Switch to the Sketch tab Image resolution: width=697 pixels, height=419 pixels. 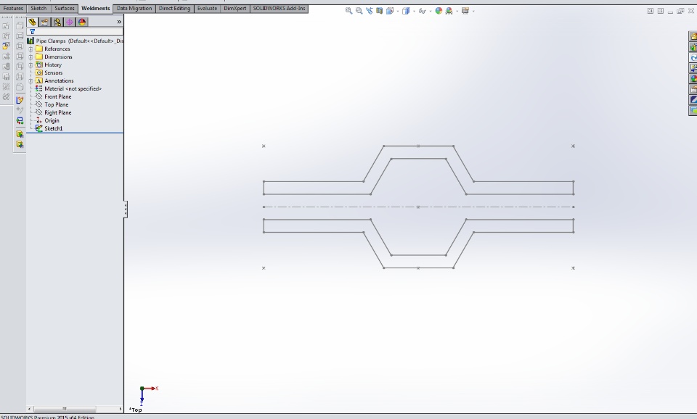(38, 9)
